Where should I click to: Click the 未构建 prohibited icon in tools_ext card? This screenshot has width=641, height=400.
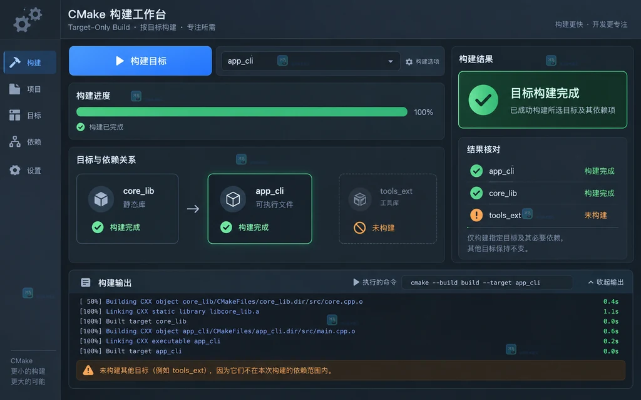coord(360,227)
